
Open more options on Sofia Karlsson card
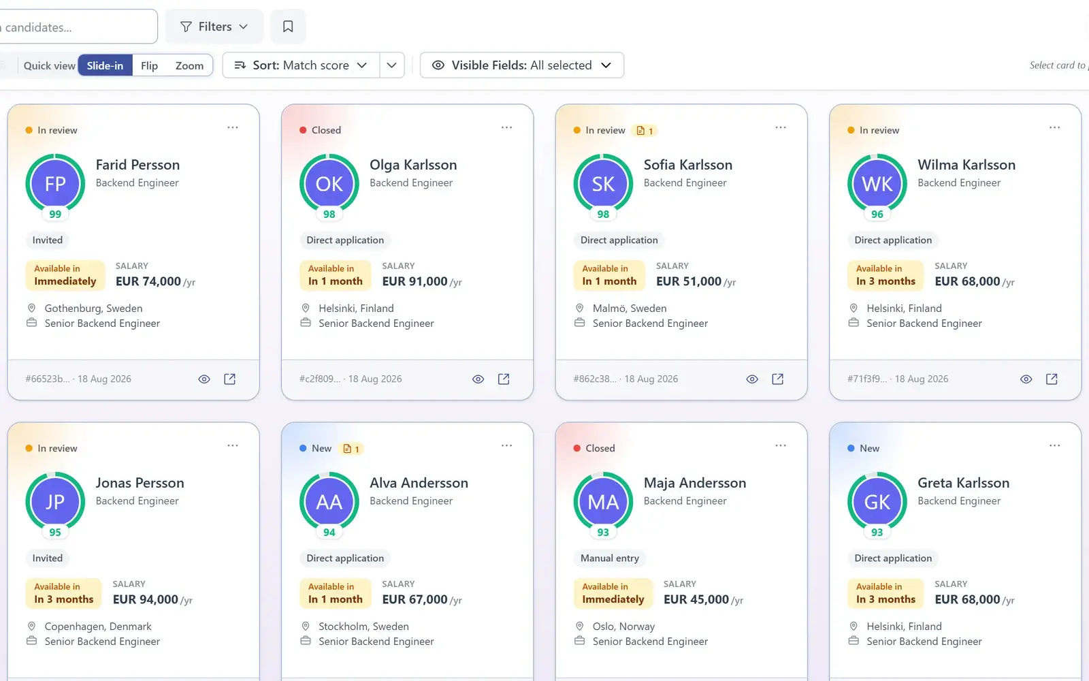[781, 127]
